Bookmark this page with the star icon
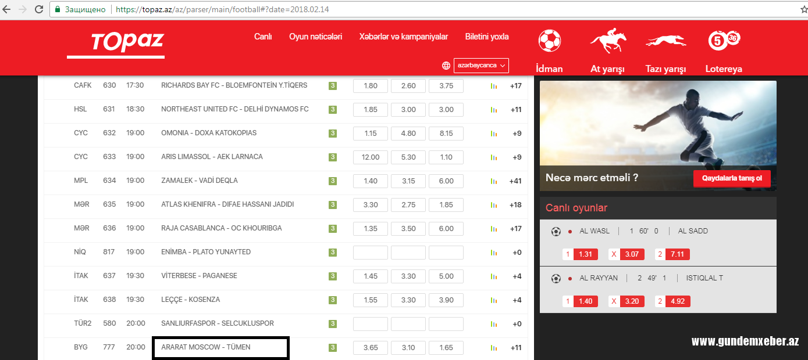Image resolution: width=808 pixels, height=360 pixels. 796,9
